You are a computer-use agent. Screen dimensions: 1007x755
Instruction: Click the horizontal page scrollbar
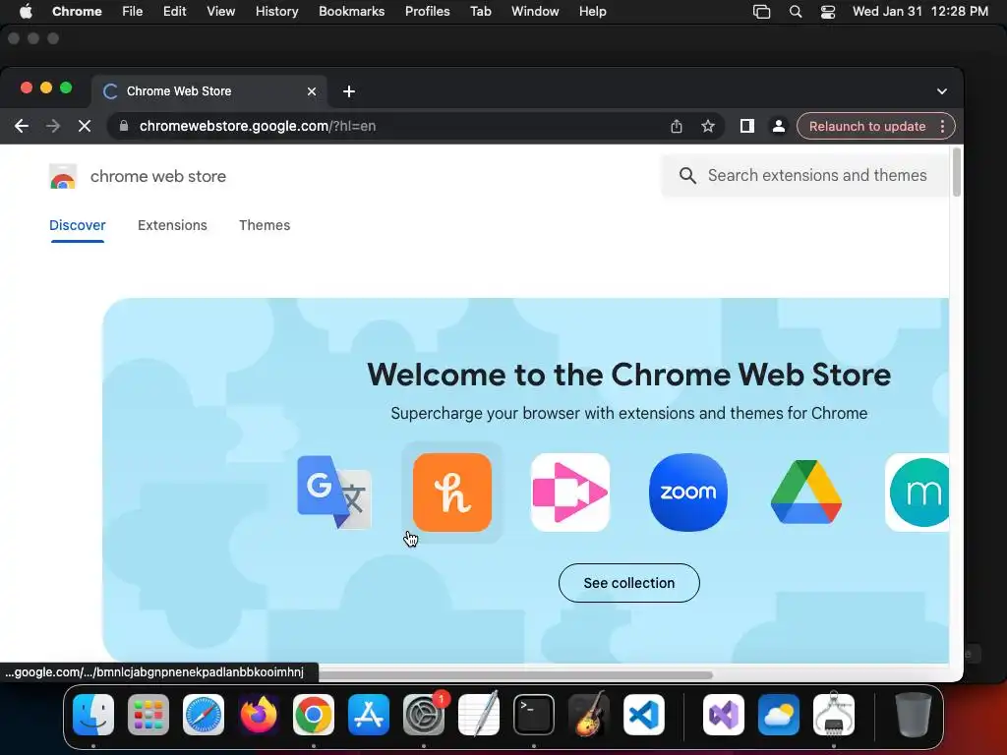pos(515,674)
